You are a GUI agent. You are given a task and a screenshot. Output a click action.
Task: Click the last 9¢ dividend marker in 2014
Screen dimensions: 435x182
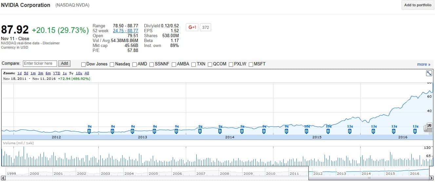coord(264,131)
